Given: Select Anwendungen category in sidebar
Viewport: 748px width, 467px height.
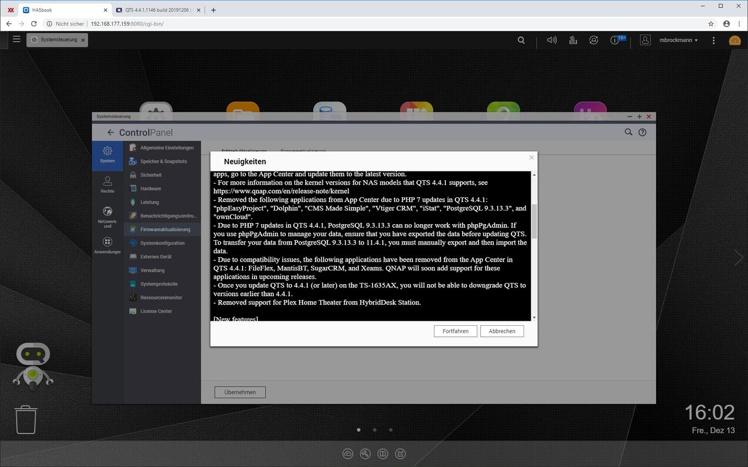Looking at the screenshot, I should click(x=107, y=246).
